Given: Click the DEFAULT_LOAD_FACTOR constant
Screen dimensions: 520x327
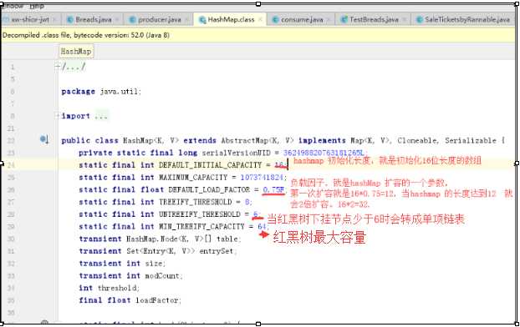Looking at the screenshot, I should pos(209,189).
